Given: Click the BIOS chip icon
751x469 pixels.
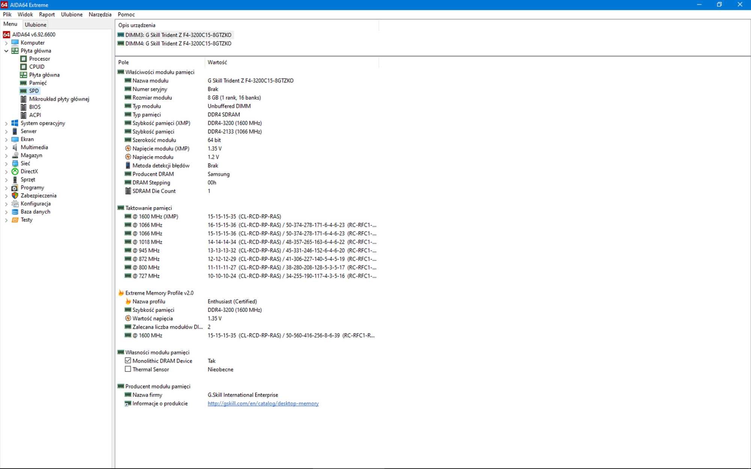Looking at the screenshot, I should (23, 107).
